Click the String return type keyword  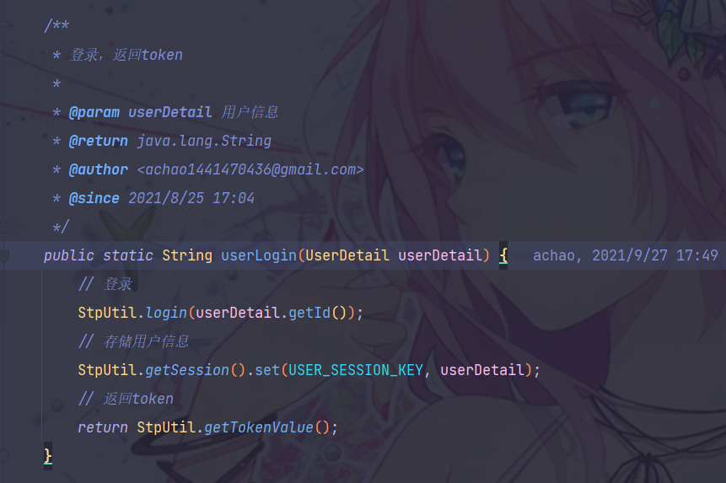[187, 255]
